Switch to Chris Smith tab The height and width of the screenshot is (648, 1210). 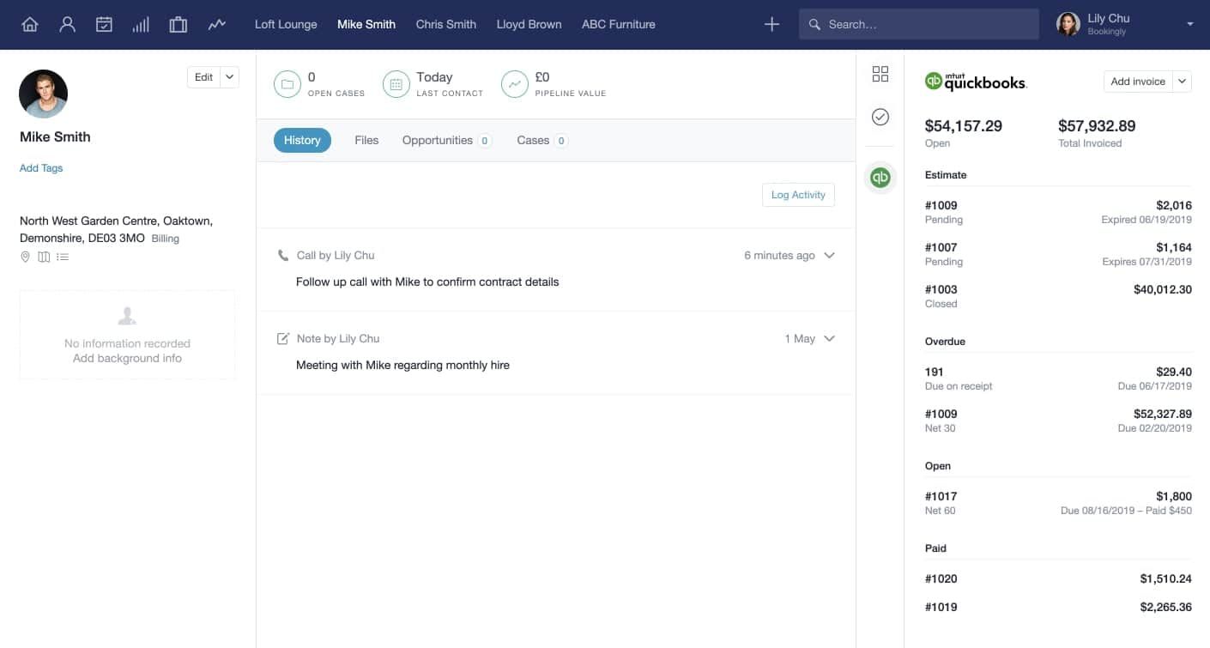coord(446,24)
